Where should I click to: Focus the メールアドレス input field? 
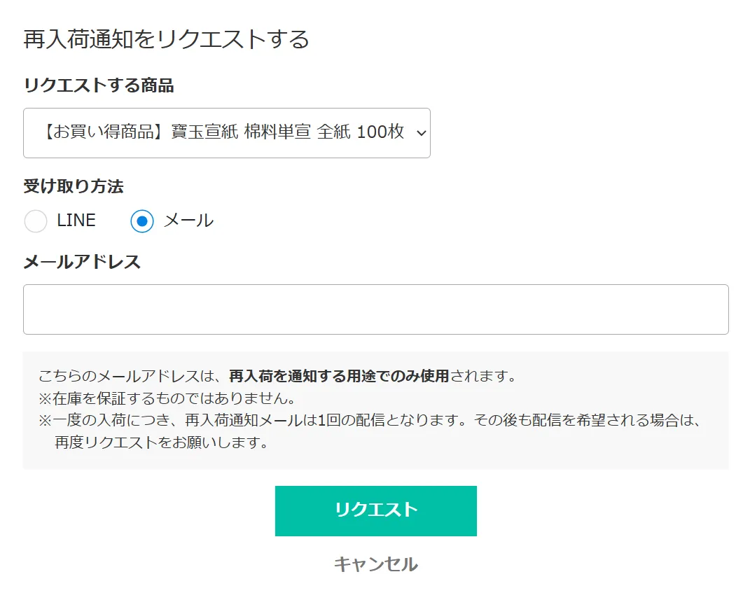(x=375, y=309)
